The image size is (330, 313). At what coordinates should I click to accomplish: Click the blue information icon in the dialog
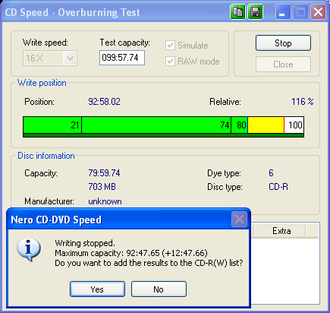28,249
